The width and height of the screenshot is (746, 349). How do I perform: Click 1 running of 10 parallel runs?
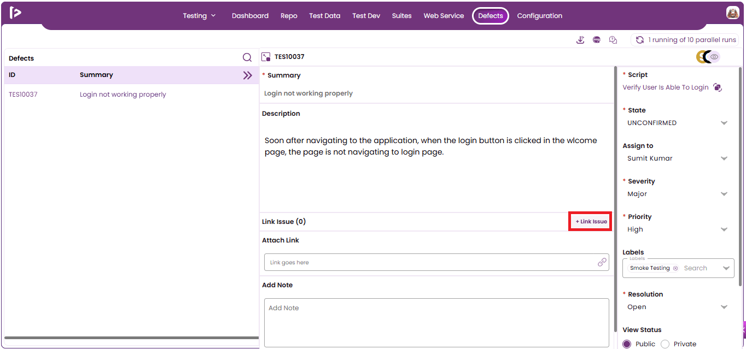coord(692,40)
